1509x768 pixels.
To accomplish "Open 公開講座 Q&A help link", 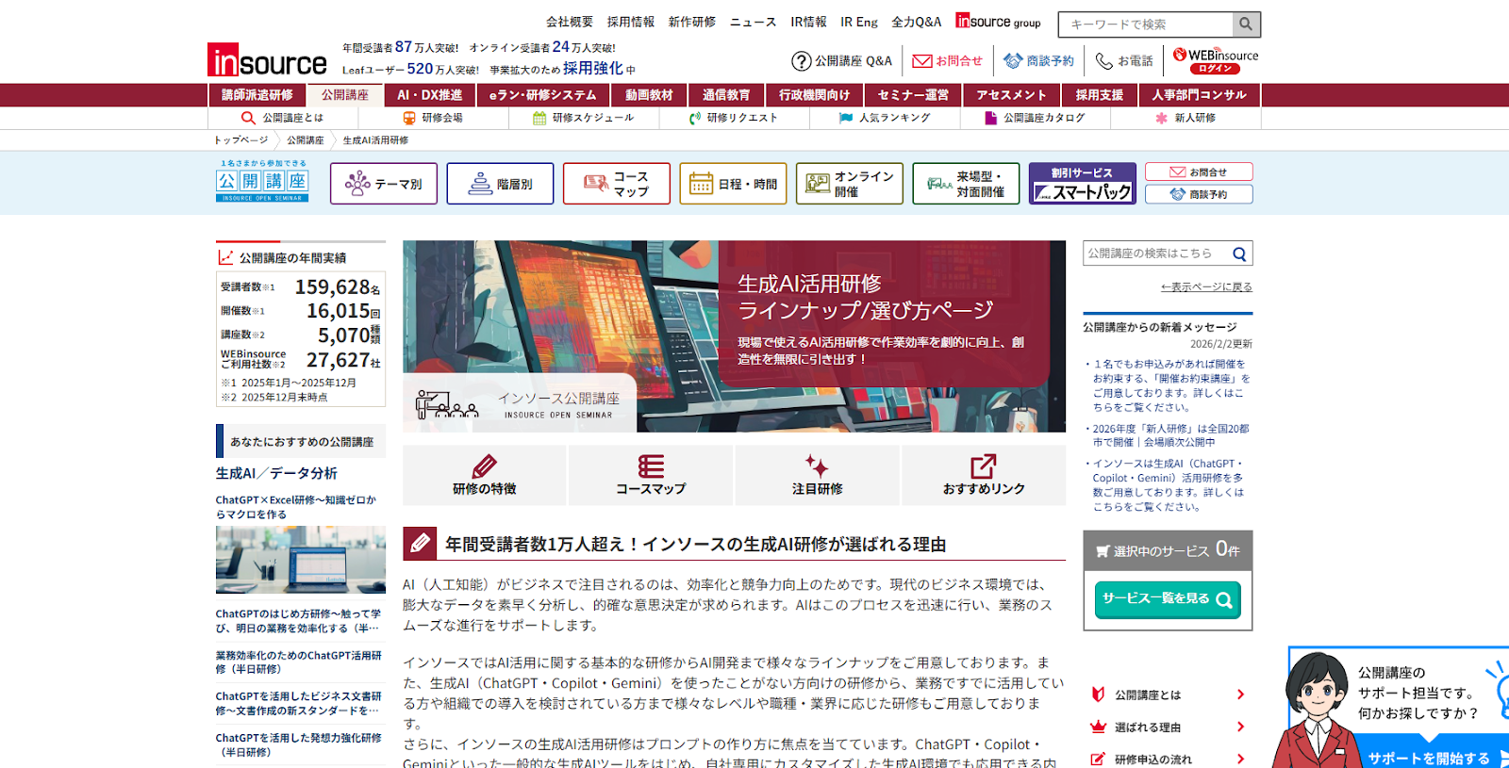I will coord(841,61).
